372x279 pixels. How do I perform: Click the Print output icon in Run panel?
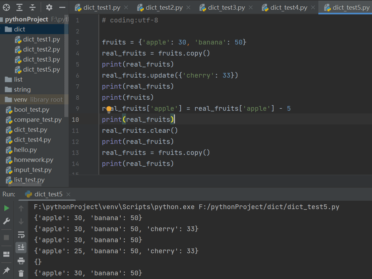[21, 261]
